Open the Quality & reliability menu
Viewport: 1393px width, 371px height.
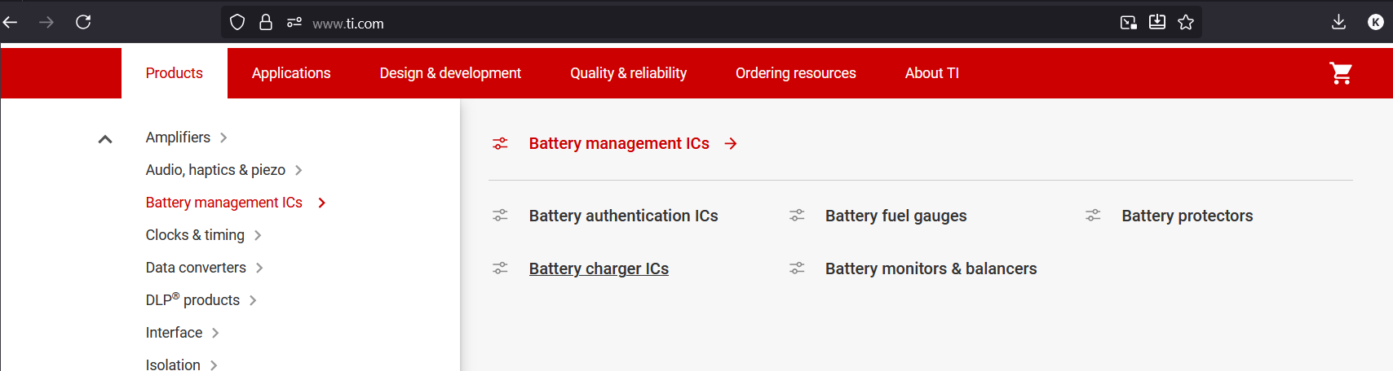coord(629,73)
